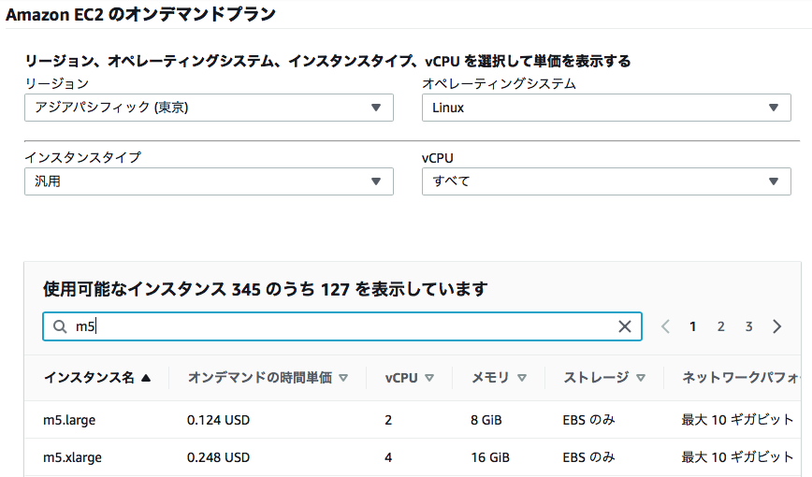
Task: Select page 3 in pagination
Action: [748, 326]
